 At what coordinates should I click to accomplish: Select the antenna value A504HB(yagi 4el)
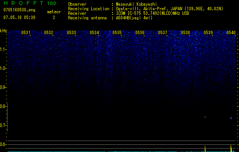coord(134,18)
